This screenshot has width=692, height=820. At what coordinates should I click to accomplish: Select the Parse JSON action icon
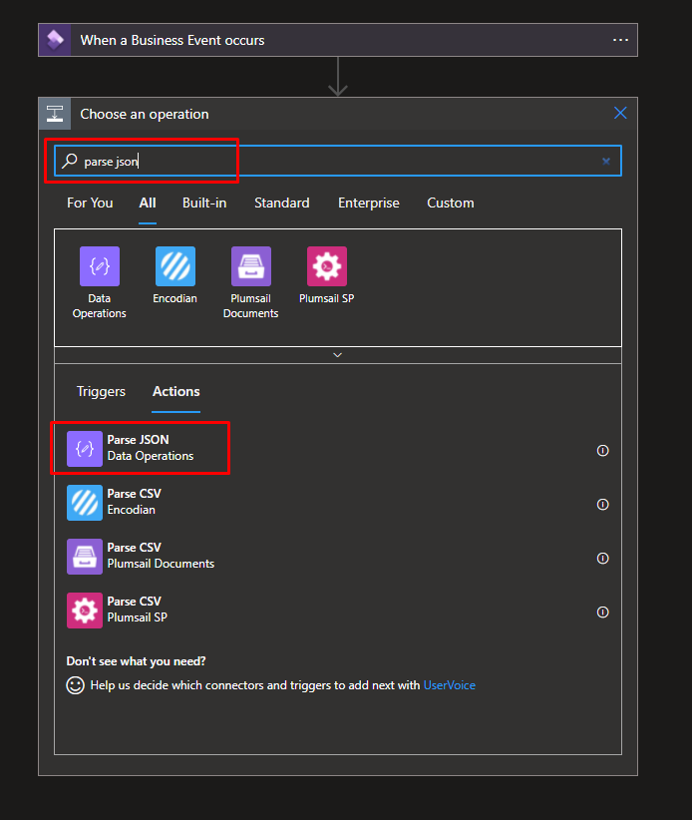point(85,449)
